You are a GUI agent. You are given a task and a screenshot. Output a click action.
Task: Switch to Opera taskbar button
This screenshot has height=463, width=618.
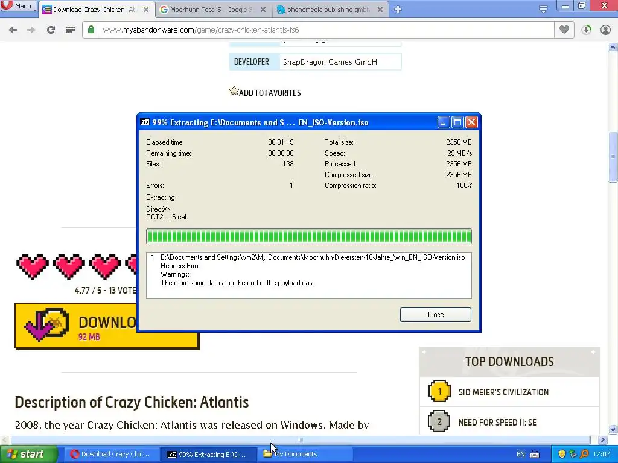coord(112,454)
